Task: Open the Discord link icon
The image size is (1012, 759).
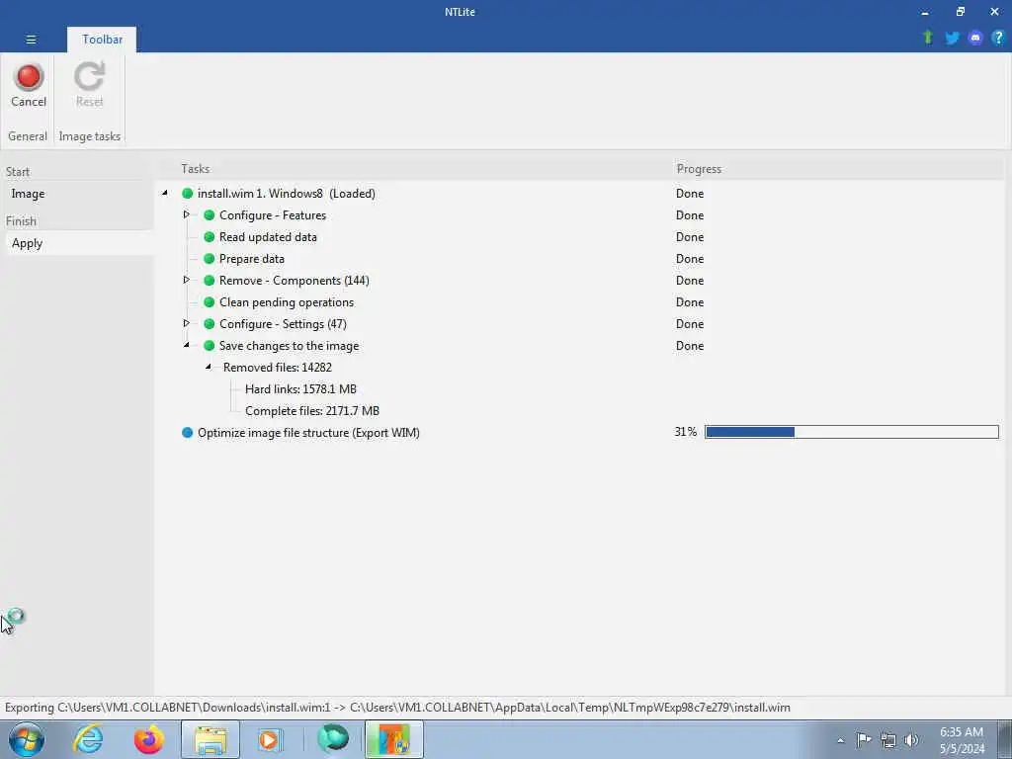Action: [x=975, y=38]
